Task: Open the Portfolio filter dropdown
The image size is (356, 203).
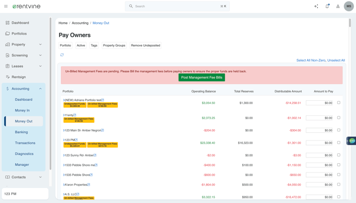Action: pos(65,45)
